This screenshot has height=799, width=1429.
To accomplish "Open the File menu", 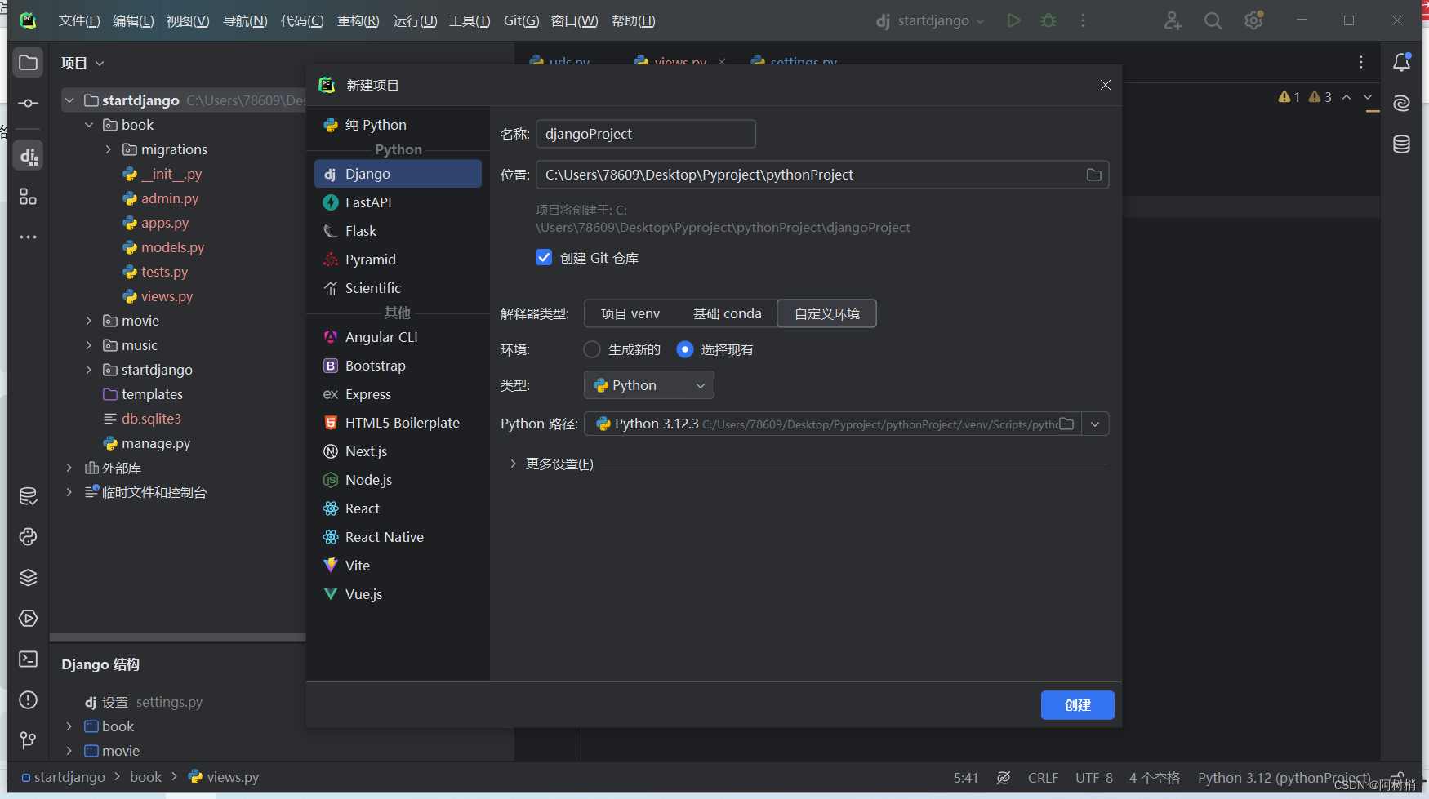I will tap(79, 20).
